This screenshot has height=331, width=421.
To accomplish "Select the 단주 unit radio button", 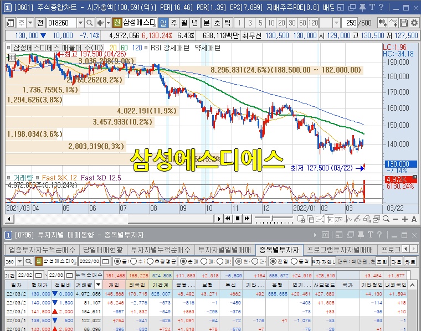I will [254, 261].
